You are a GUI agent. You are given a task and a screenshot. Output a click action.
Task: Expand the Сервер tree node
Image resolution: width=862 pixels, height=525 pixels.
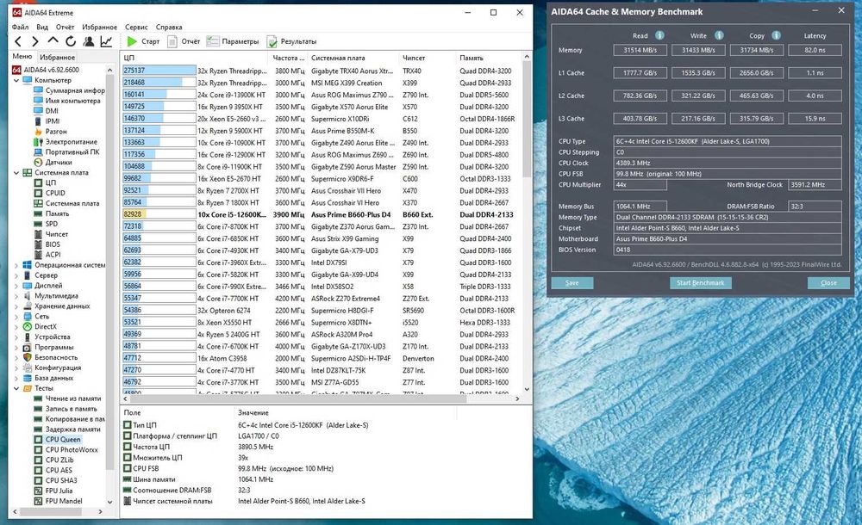click(16, 275)
